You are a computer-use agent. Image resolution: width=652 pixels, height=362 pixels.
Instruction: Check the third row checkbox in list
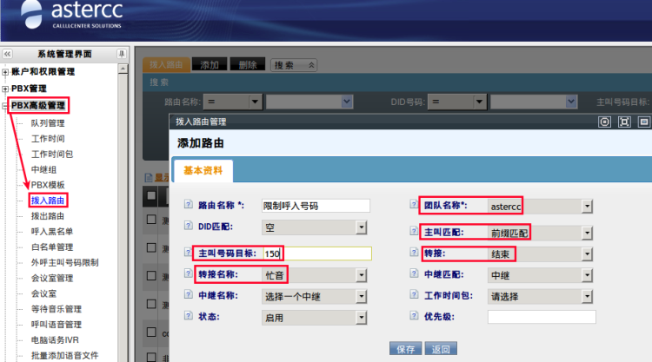click(151, 276)
